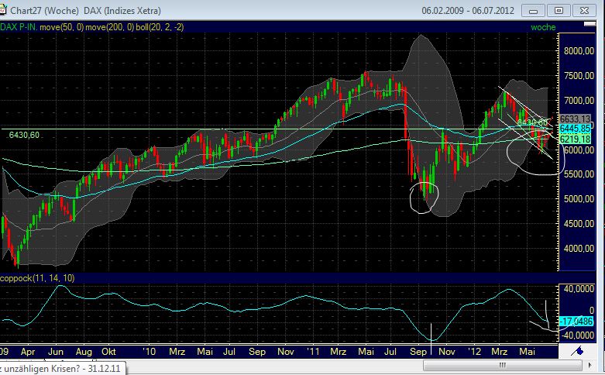This screenshot has width=605, height=375.
Task: Minimize the Chart27 window
Action: click(533, 10)
